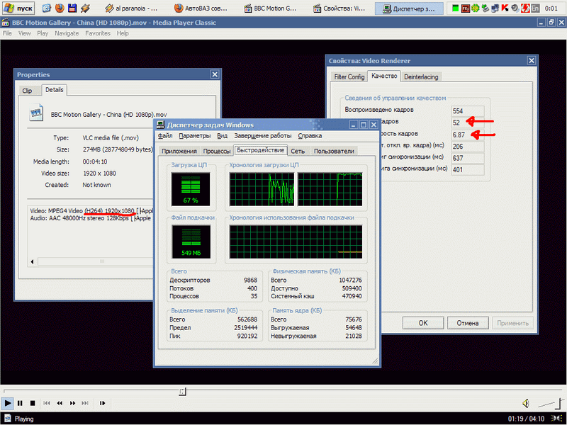Mute audio using the speaker icon

pos(526,403)
